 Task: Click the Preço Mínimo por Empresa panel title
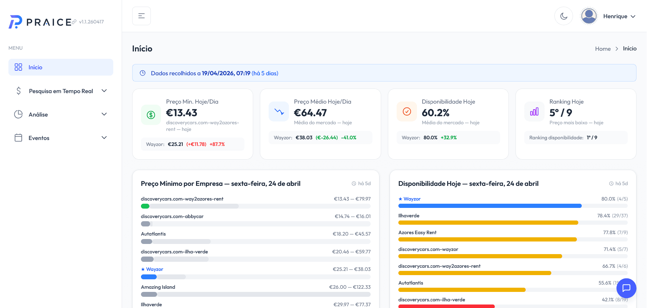221,184
